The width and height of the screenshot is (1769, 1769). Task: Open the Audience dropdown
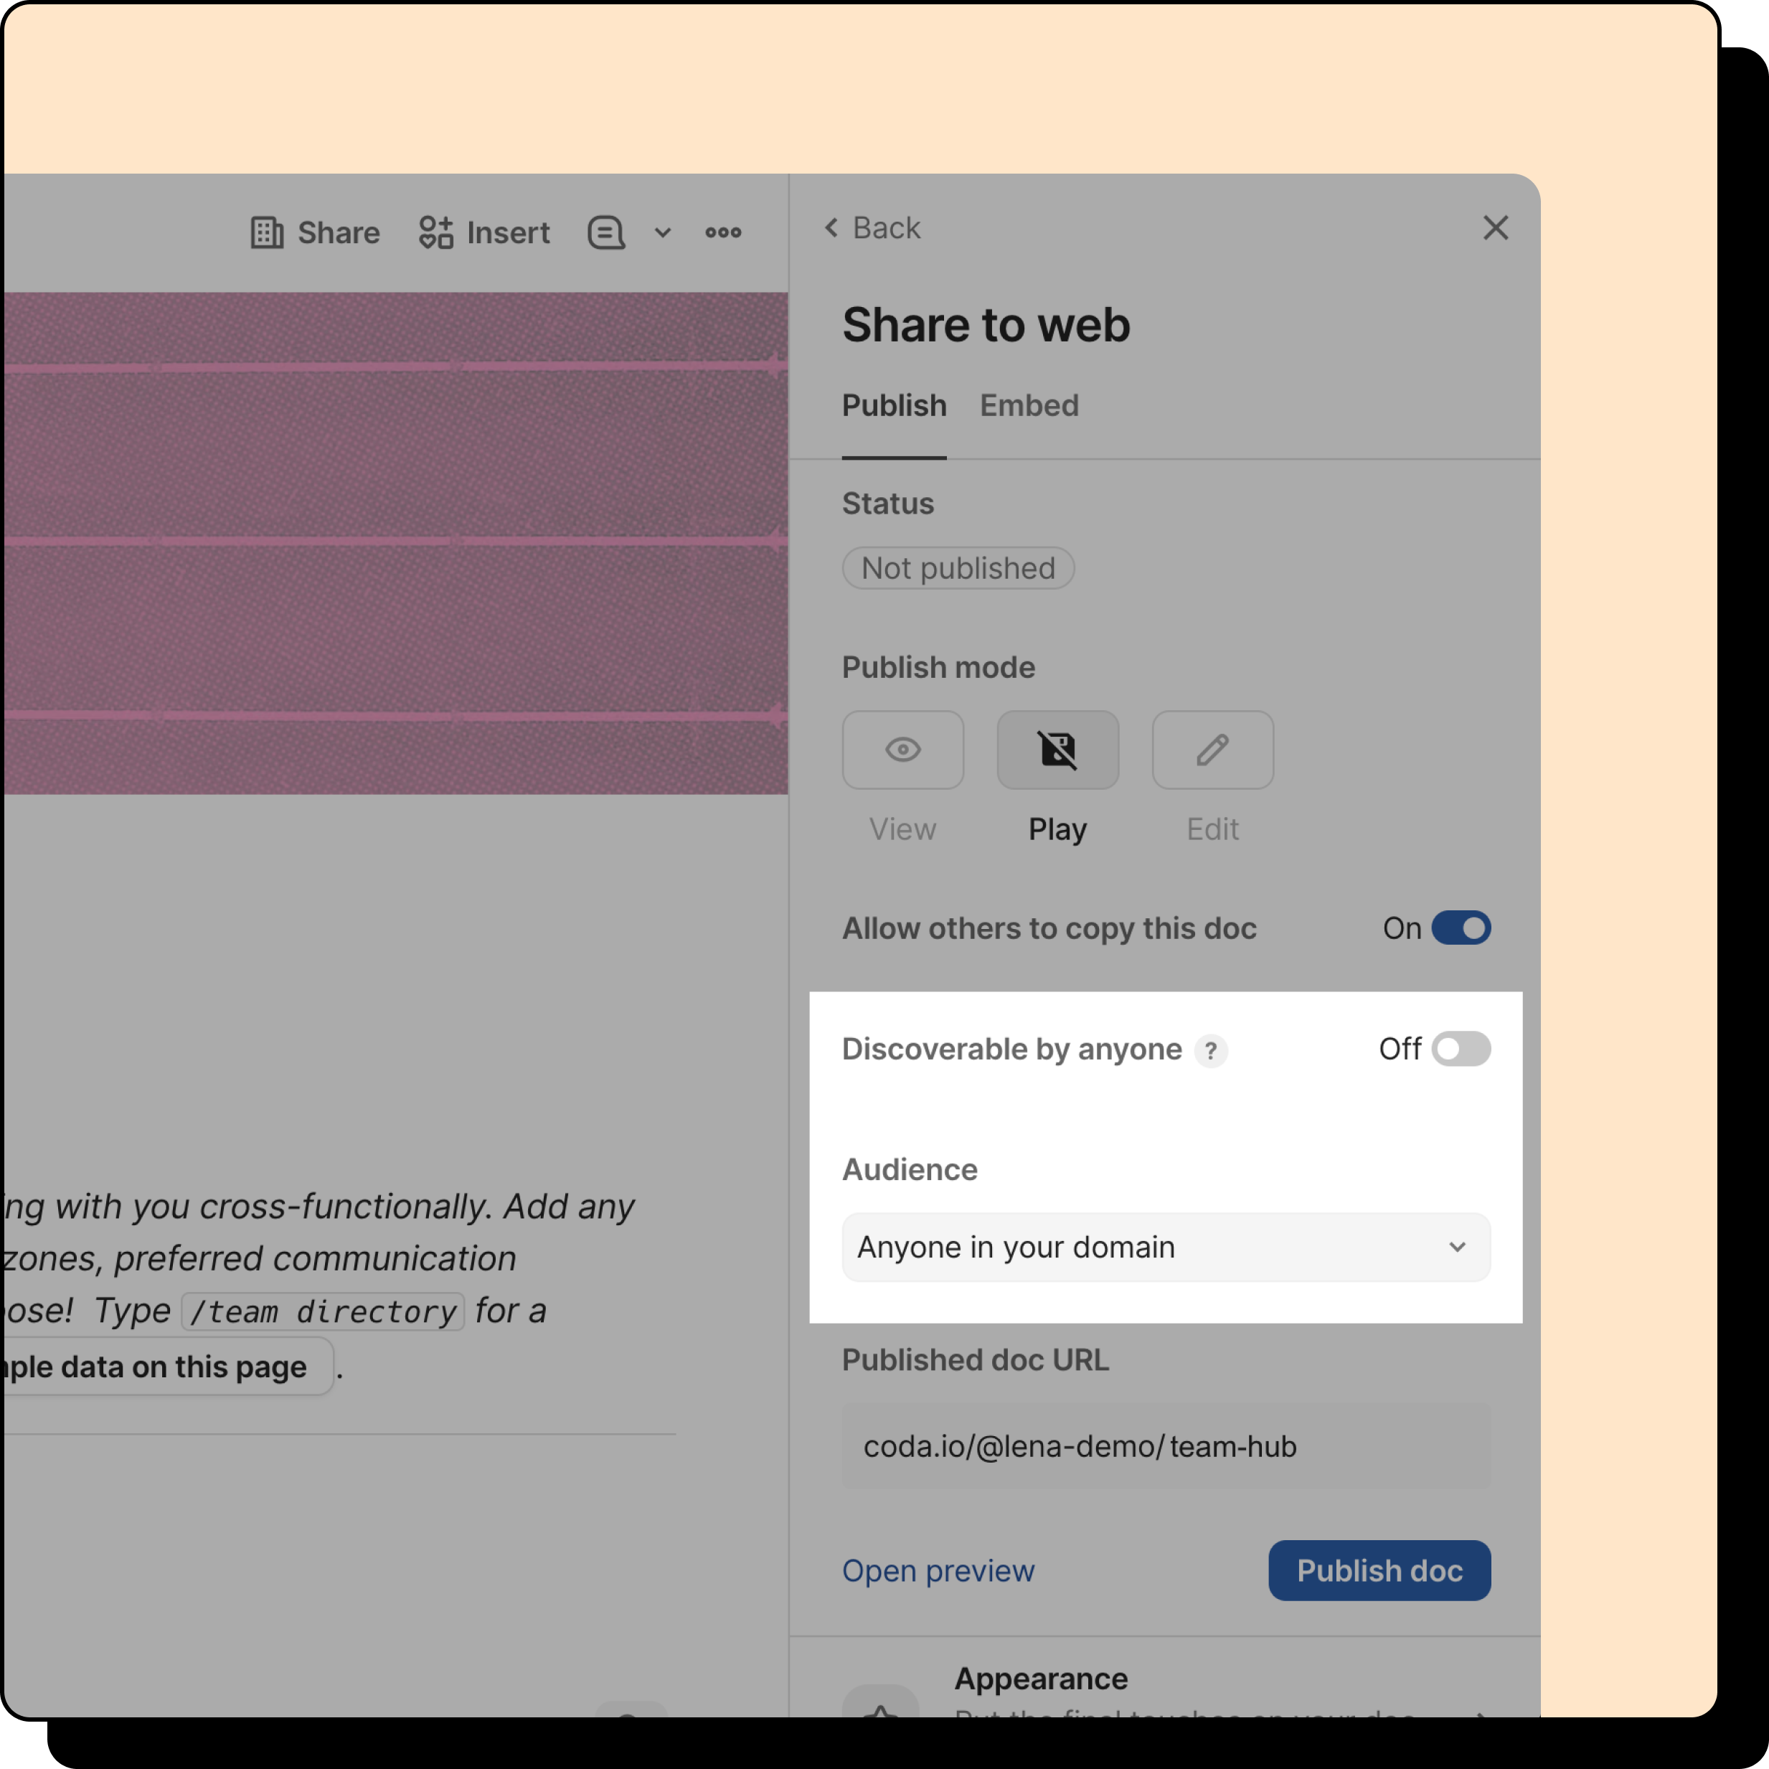pyautogui.click(x=1165, y=1246)
